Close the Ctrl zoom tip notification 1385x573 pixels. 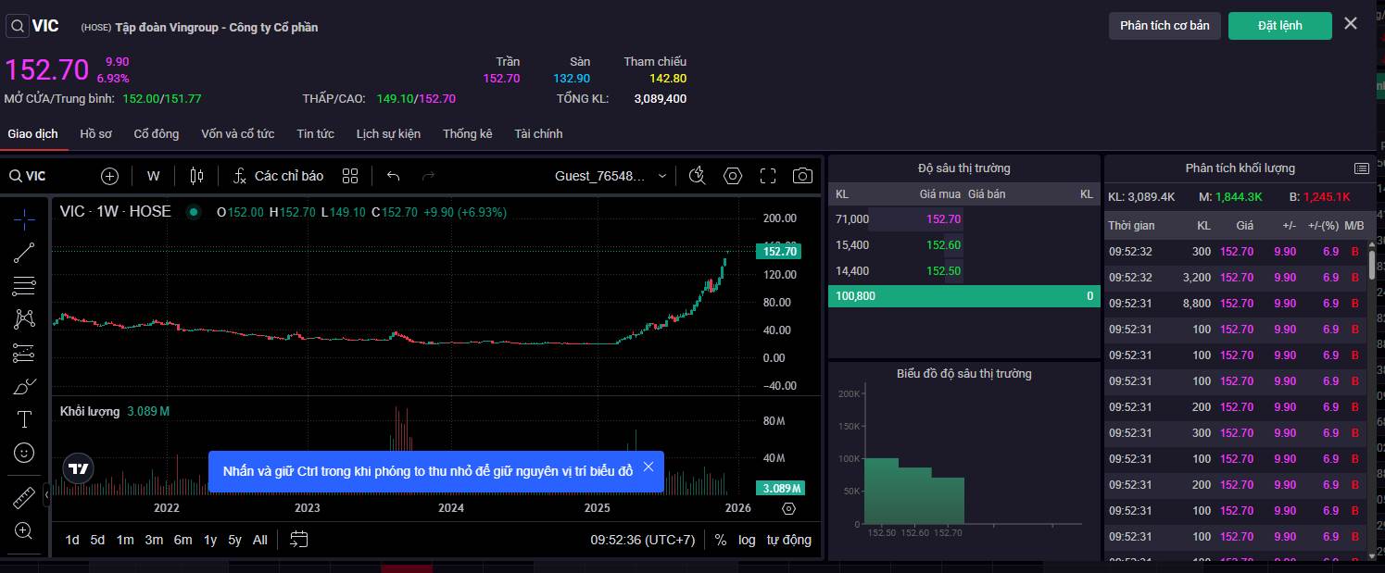pos(648,467)
